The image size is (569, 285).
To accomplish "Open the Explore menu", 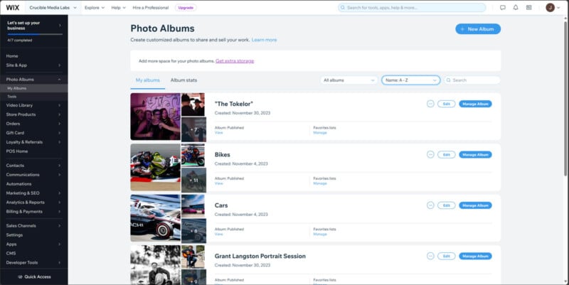I will tap(94, 7).
